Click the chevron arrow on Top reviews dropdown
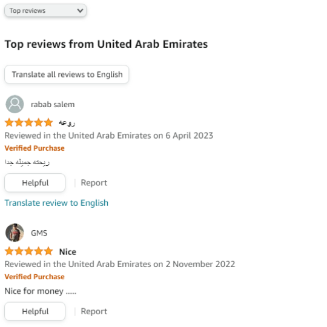 80,10
